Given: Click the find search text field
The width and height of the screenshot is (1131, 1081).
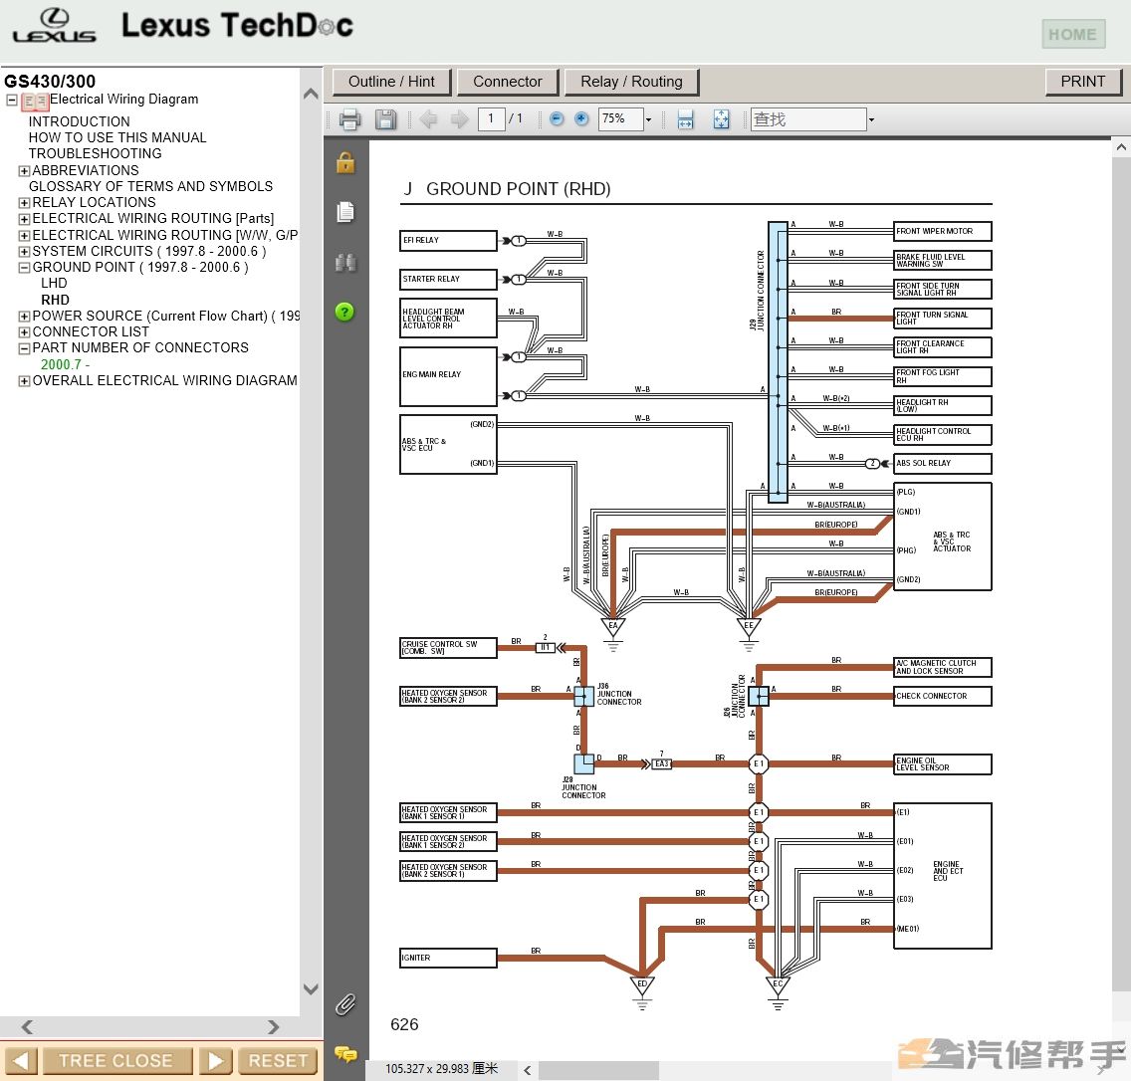Looking at the screenshot, I should point(808,119).
